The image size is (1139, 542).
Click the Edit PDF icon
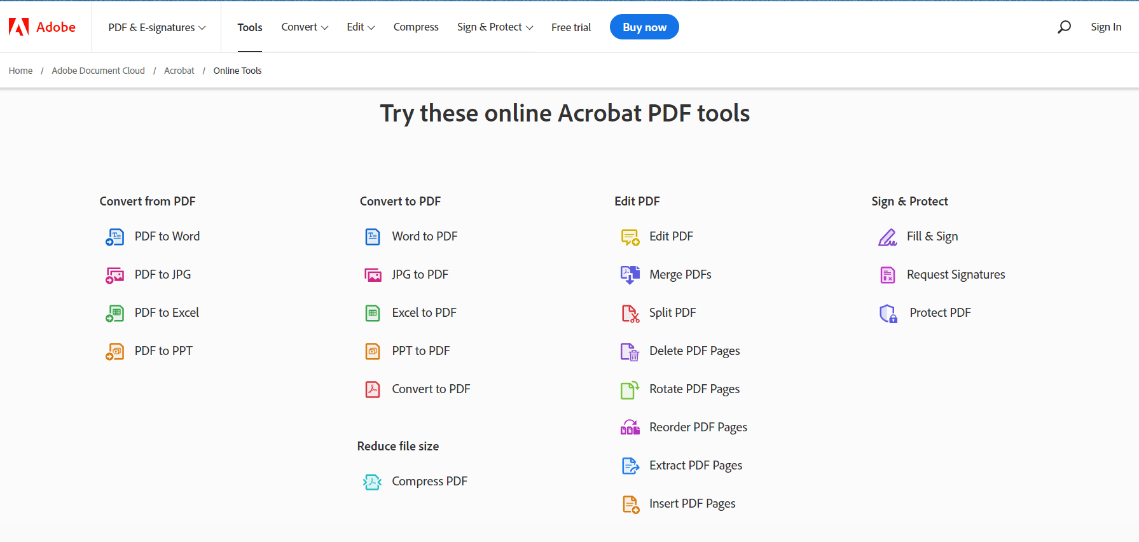pos(630,237)
